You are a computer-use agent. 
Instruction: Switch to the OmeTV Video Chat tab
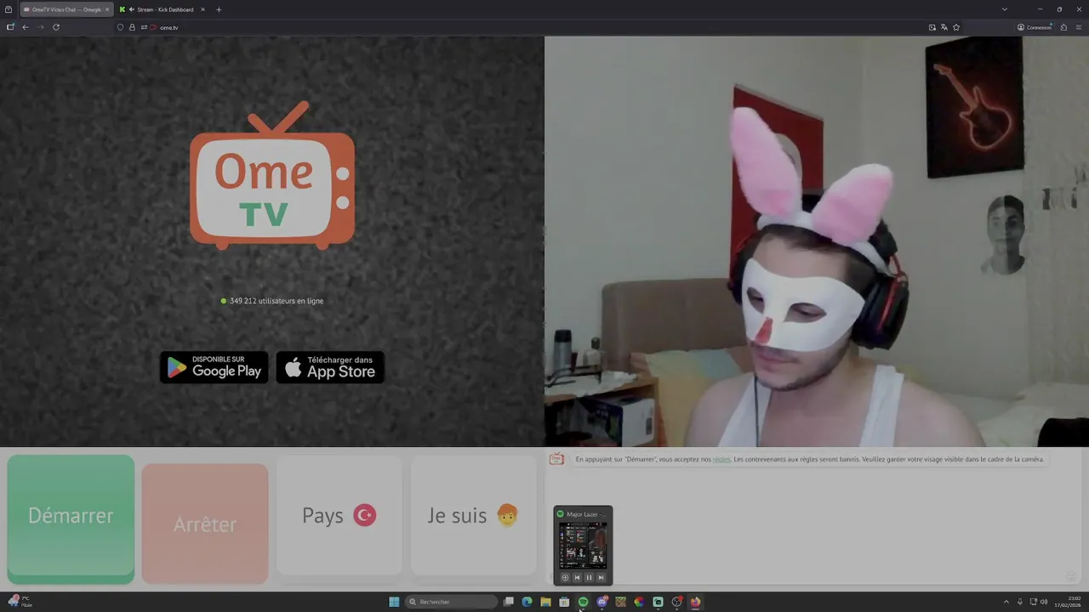click(66, 9)
